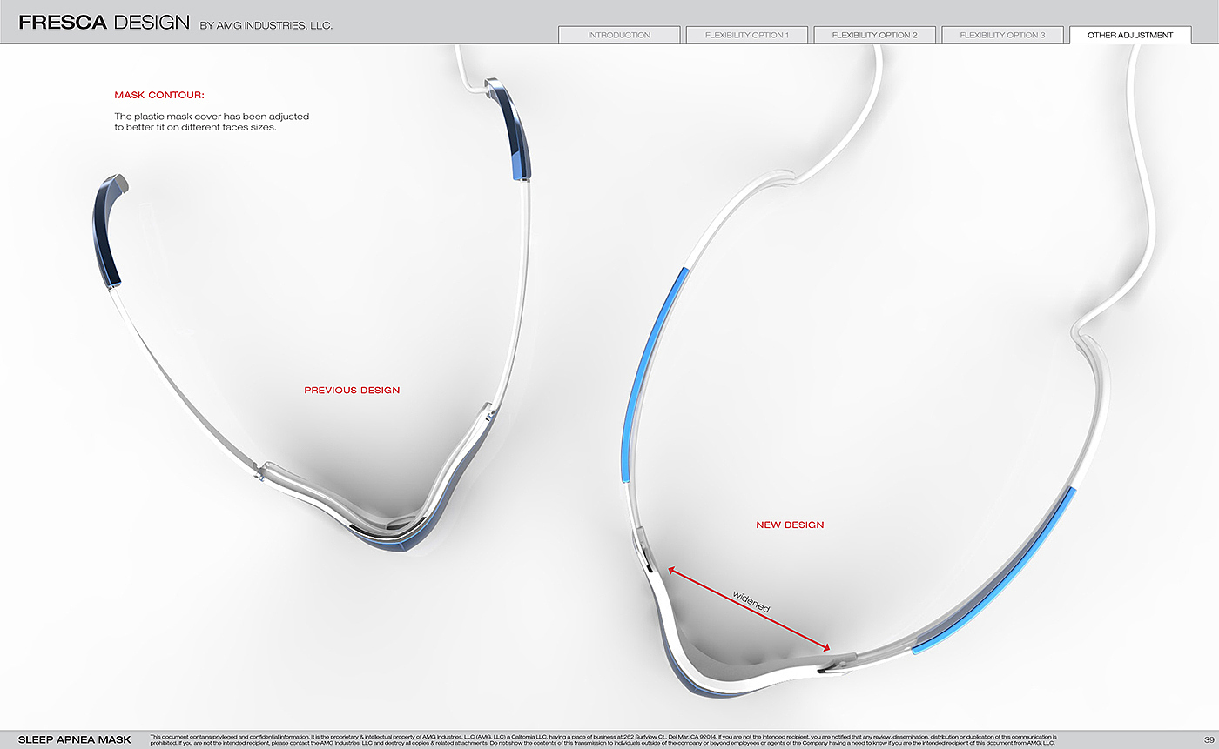Open the INTRODUCTION tab
1219x749 pixels.
[x=619, y=35]
